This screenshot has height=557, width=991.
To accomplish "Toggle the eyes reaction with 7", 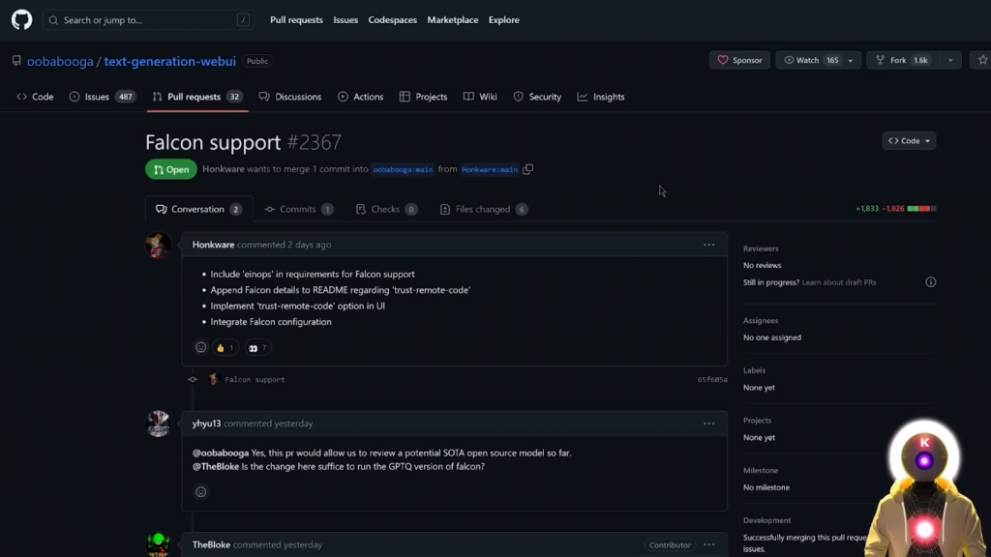I will click(x=257, y=347).
